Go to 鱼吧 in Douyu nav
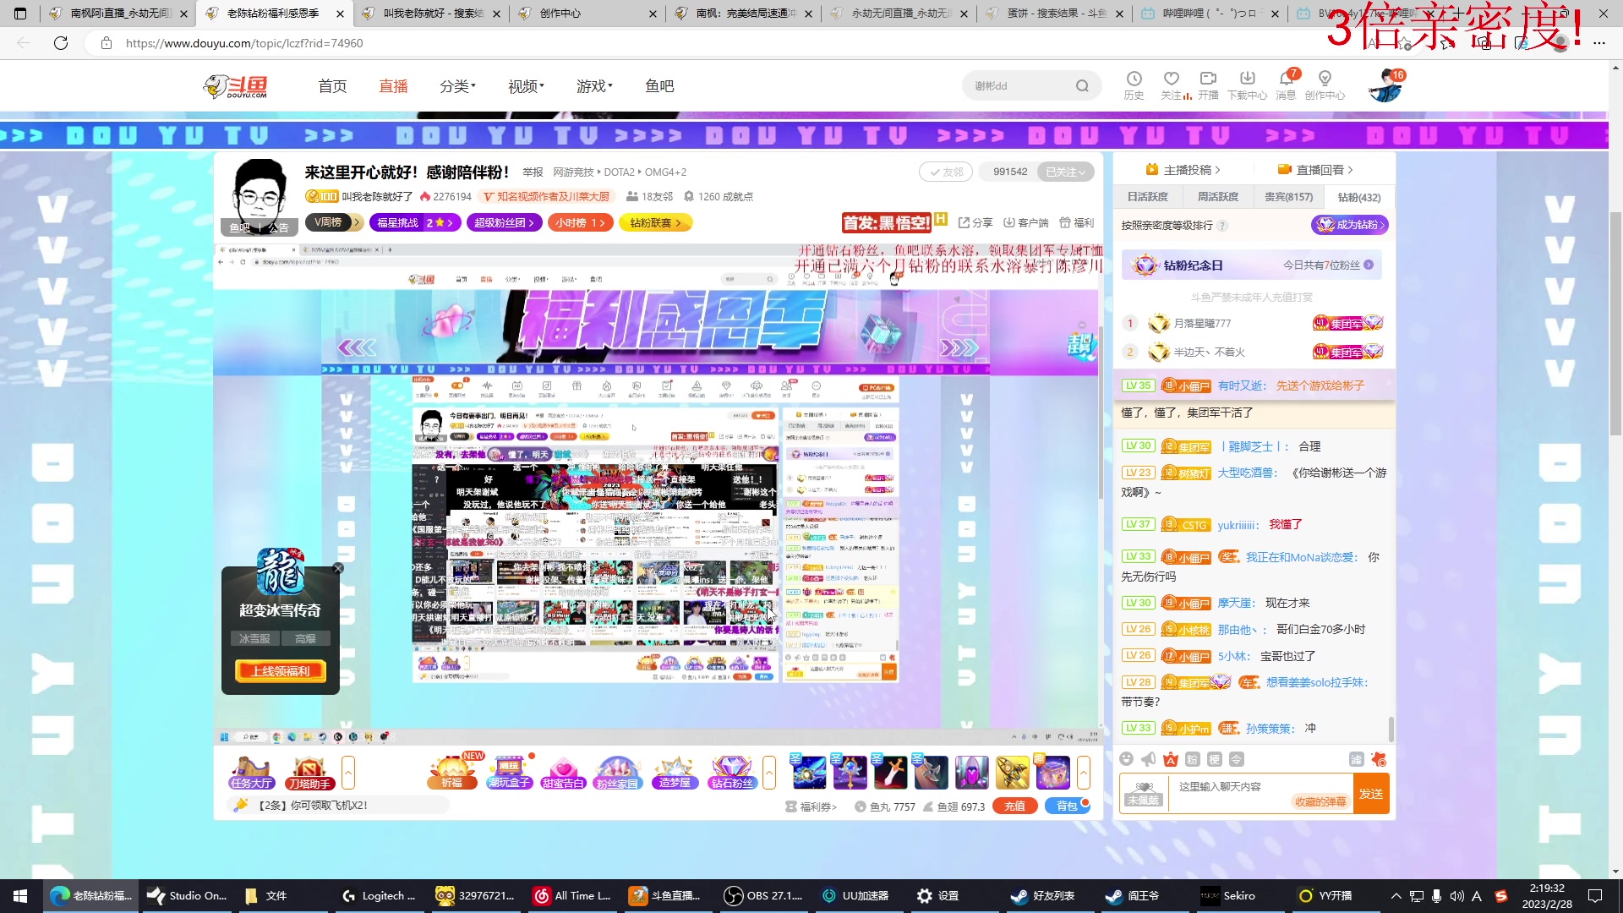 point(659,86)
